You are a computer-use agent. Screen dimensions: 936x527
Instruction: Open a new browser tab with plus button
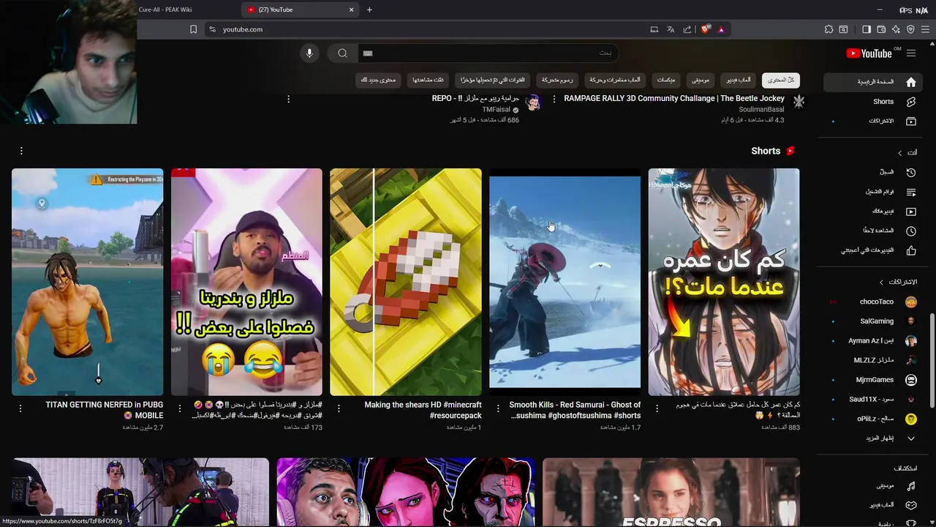(x=369, y=10)
